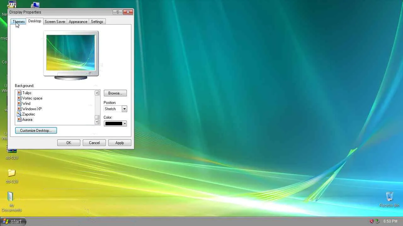Switch to the Settings tab

[97, 22]
